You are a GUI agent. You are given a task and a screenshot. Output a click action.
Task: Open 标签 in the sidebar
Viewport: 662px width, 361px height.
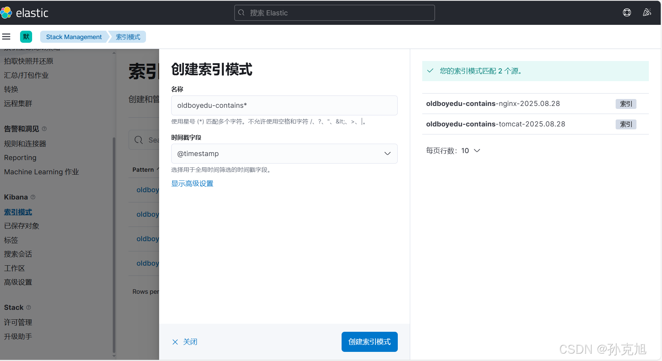[11, 240]
